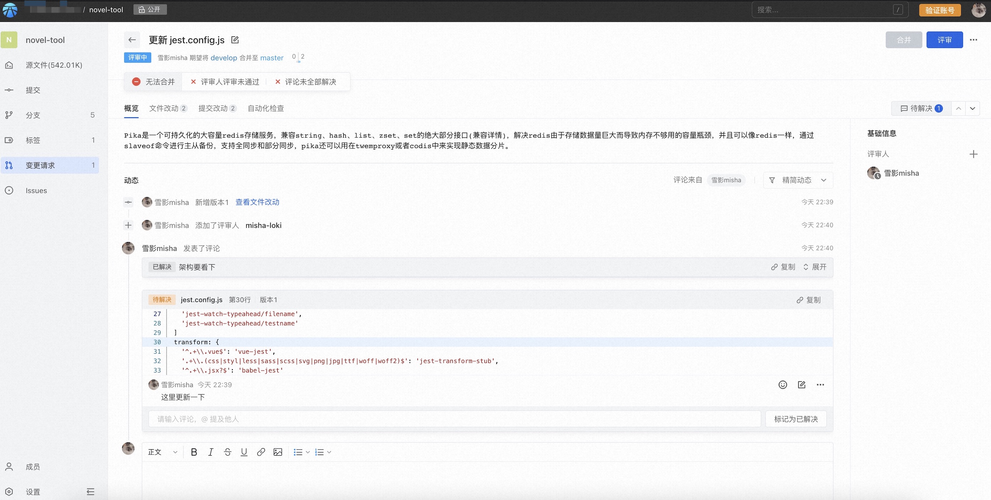Expand the resolved 架构要看下 comment with 展开
The height and width of the screenshot is (500, 991).
point(815,267)
